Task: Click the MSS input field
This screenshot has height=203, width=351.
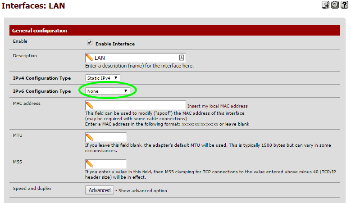Action: (x=105, y=164)
